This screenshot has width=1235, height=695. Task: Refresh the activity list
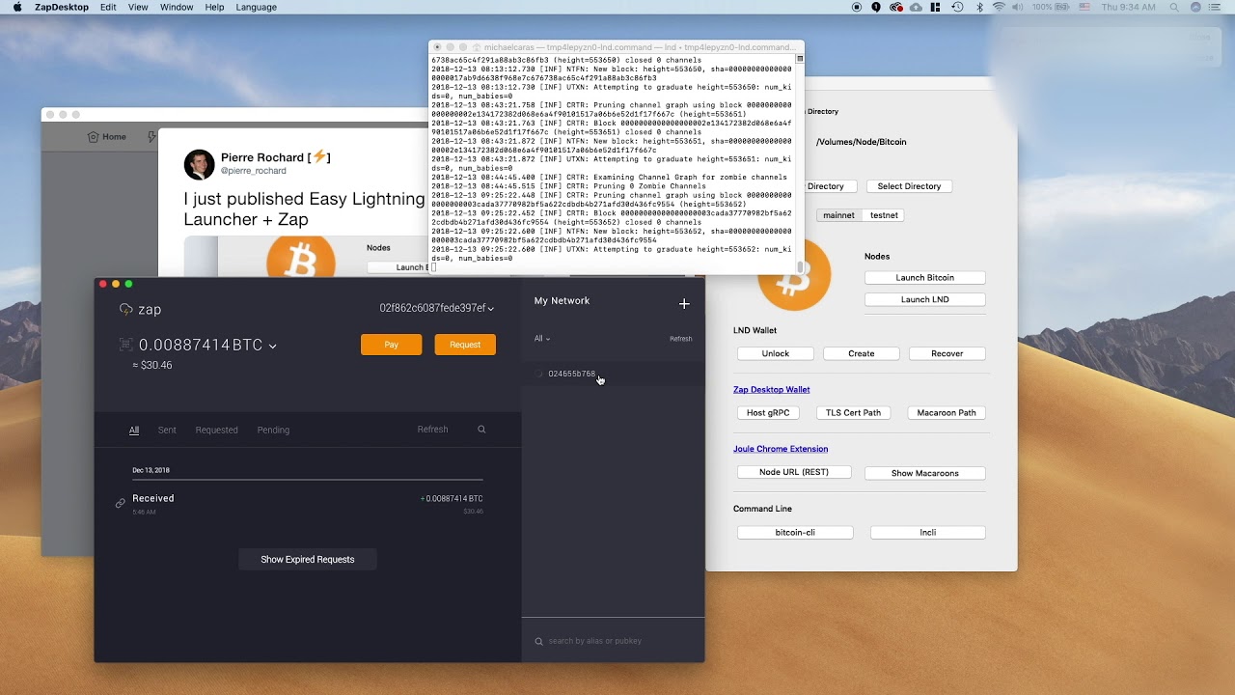coord(432,430)
